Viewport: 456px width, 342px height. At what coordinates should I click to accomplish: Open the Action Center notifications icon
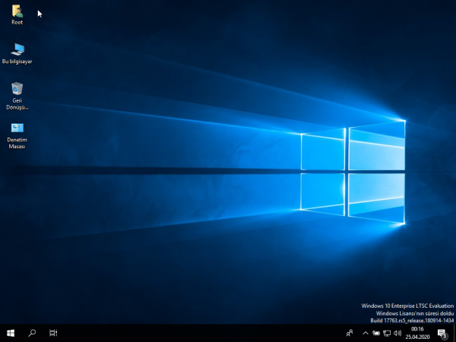tap(442, 333)
